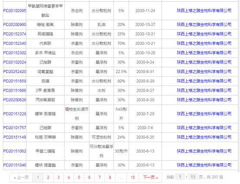240x184 pixels.
Task: Open company link in PD20152374 row
Action: pos(204,34)
